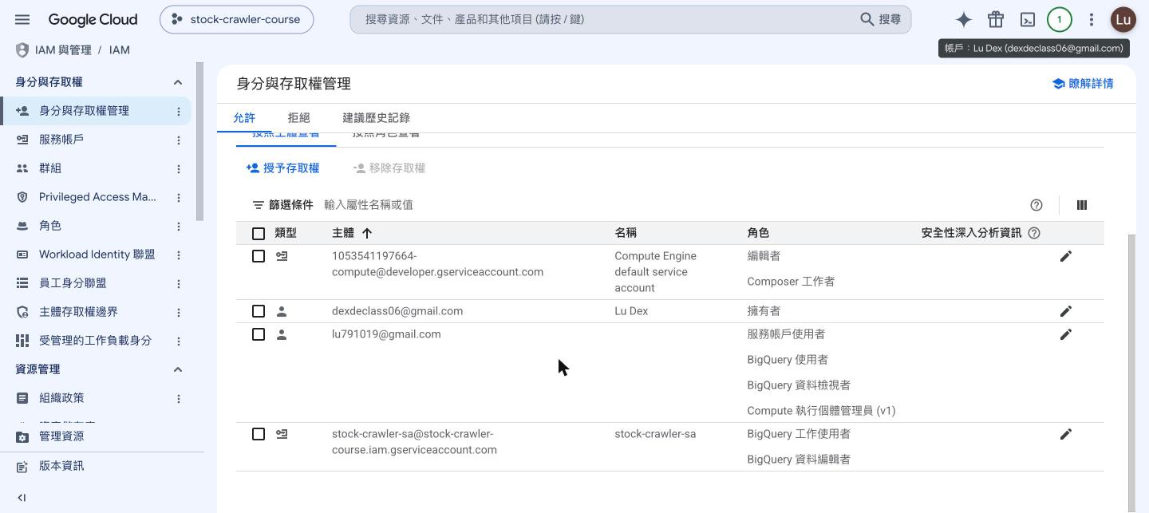Collapse the 身分與存取權 sidebar section
The width and height of the screenshot is (1149, 513).
178,82
